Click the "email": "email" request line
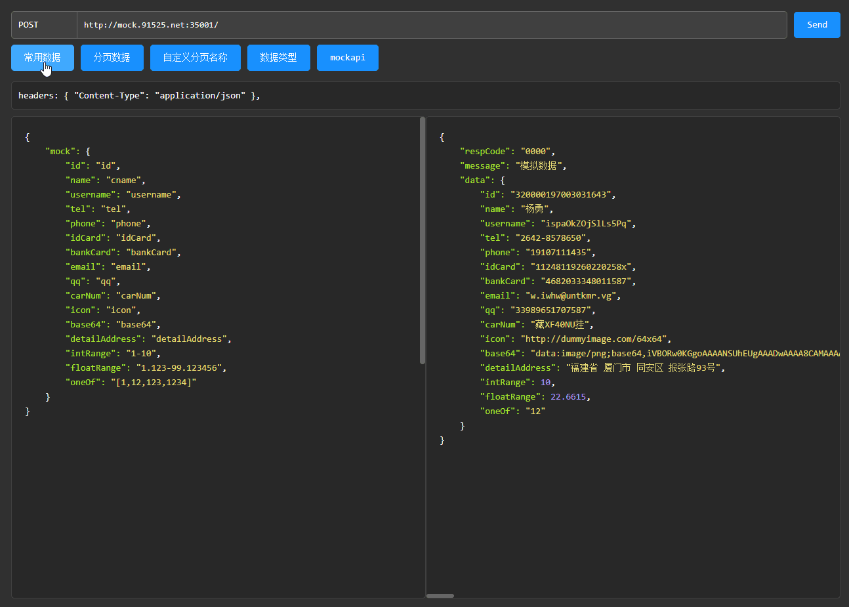Image resolution: width=849 pixels, height=607 pixels. (108, 267)
